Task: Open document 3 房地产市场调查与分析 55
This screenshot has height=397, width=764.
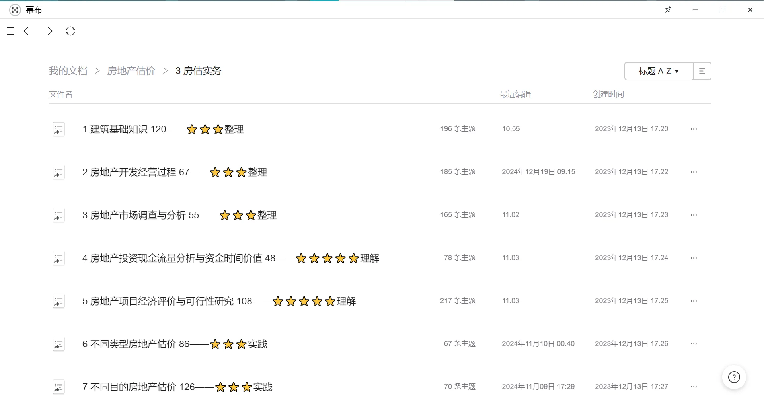Action: (179, 215)
